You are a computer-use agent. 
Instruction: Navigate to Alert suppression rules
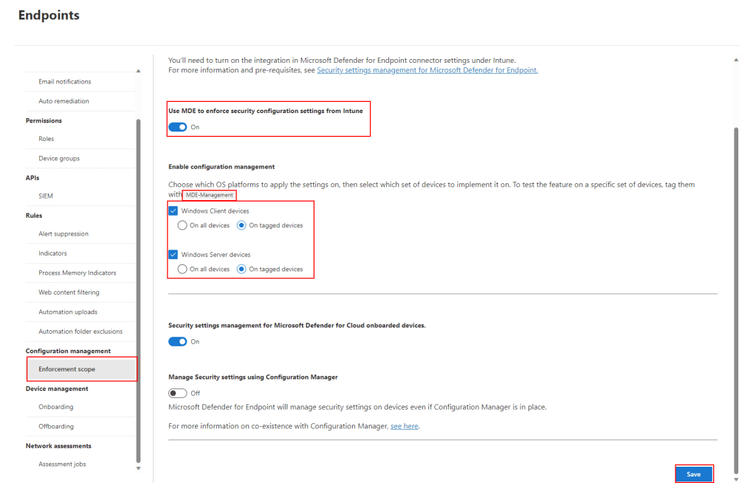[x=63, y=234]
